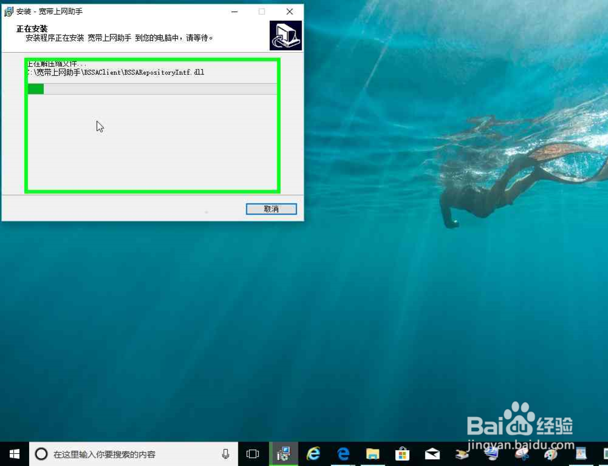The width and height of the screenshot is (608, 466).
Task: Open the Mail app on the taskbar
Action: pos(432,454)
